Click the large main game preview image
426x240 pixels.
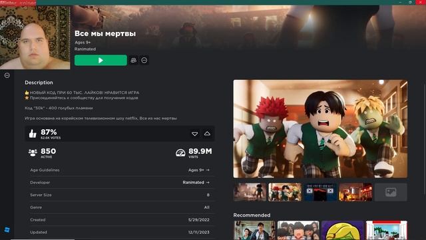click(320, 129)
